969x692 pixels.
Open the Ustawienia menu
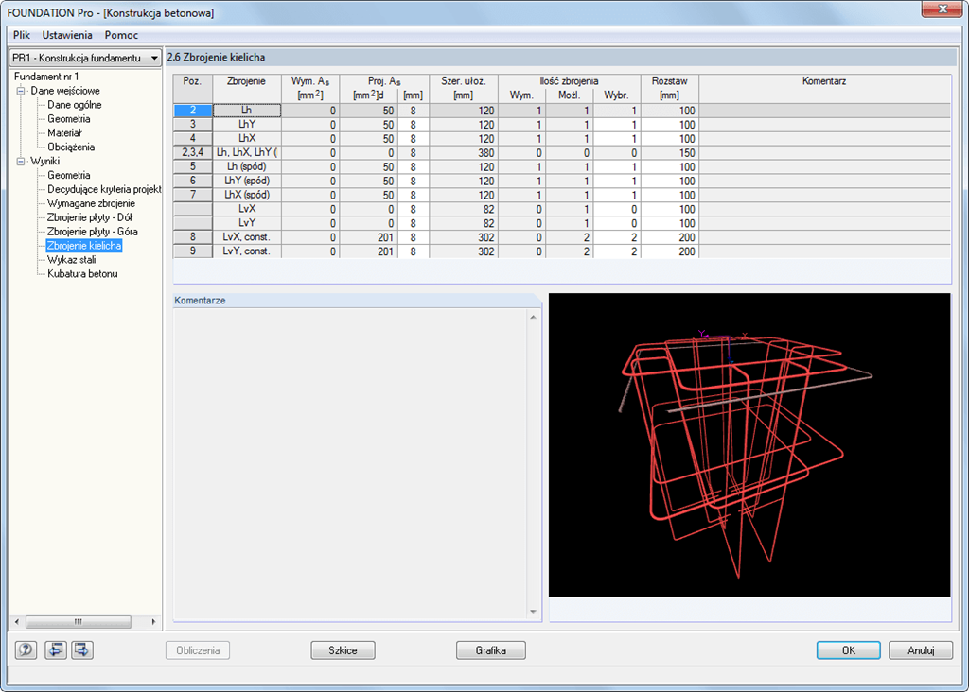click(x=67, y=35)
